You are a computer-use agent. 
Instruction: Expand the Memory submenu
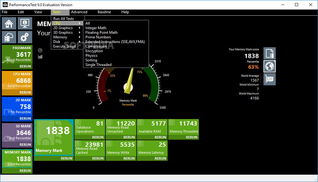click(67, 37)
